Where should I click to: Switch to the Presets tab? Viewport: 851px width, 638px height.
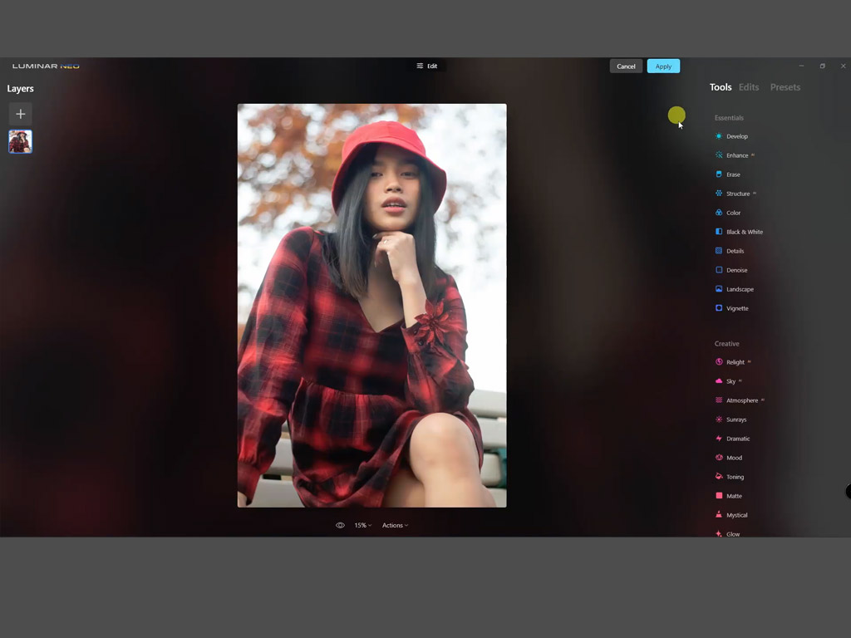[785, 87]
